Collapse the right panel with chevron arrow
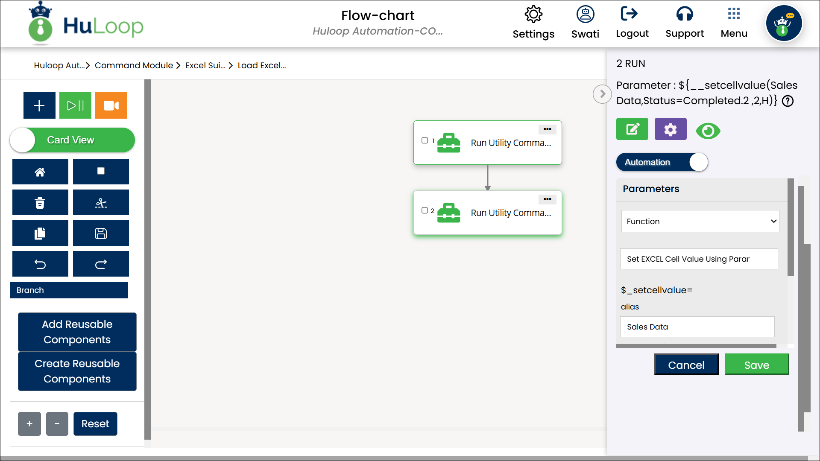Image resolution: width=820 pixels, height=461 pixels. tap(602, 94)
